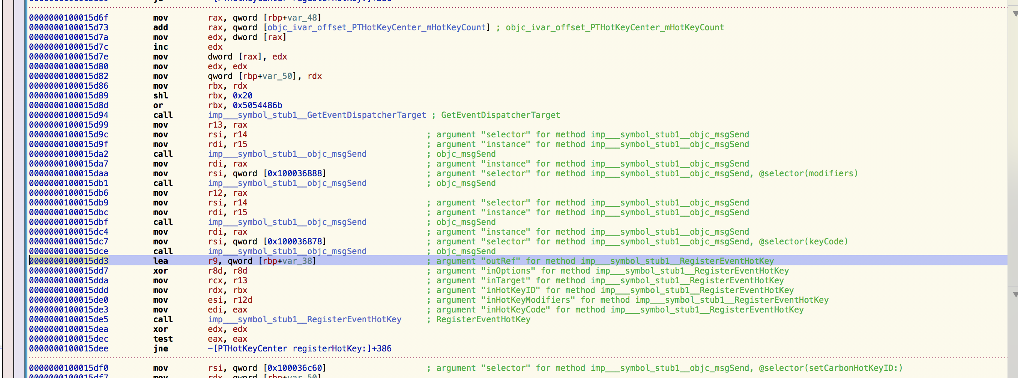This screenshot has width=1018, height=378.
Task: Click objc_ivar_offset_PTHotKeyCenter_mHotKeyCount operand
Action: pyautogui.click(x=377, y=28)
